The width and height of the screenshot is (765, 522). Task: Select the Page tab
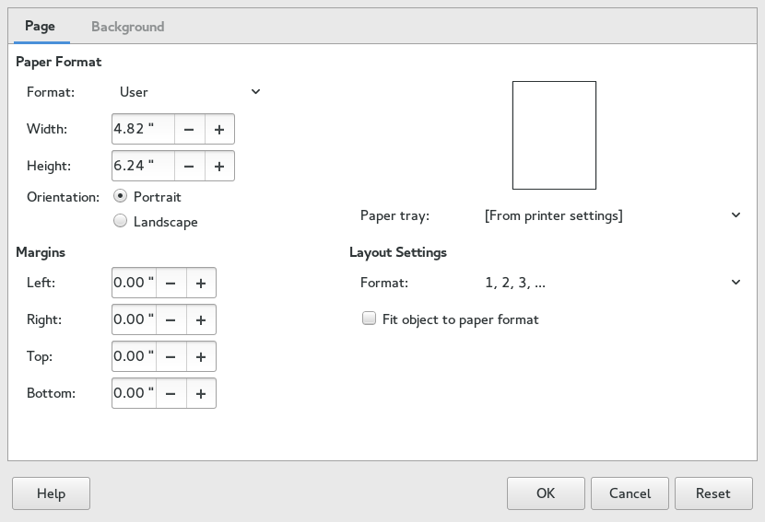40,27
